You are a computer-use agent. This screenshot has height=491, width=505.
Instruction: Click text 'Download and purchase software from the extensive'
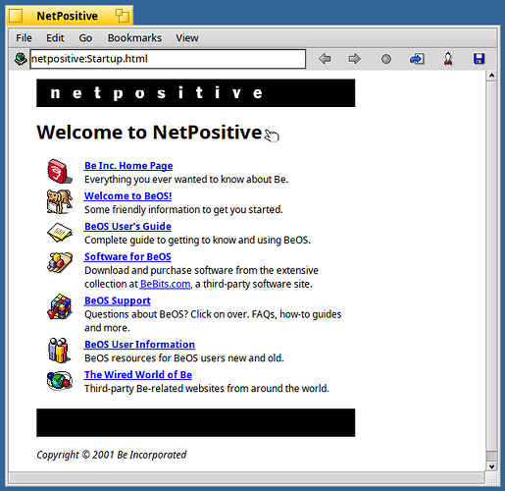click(201, 270)
